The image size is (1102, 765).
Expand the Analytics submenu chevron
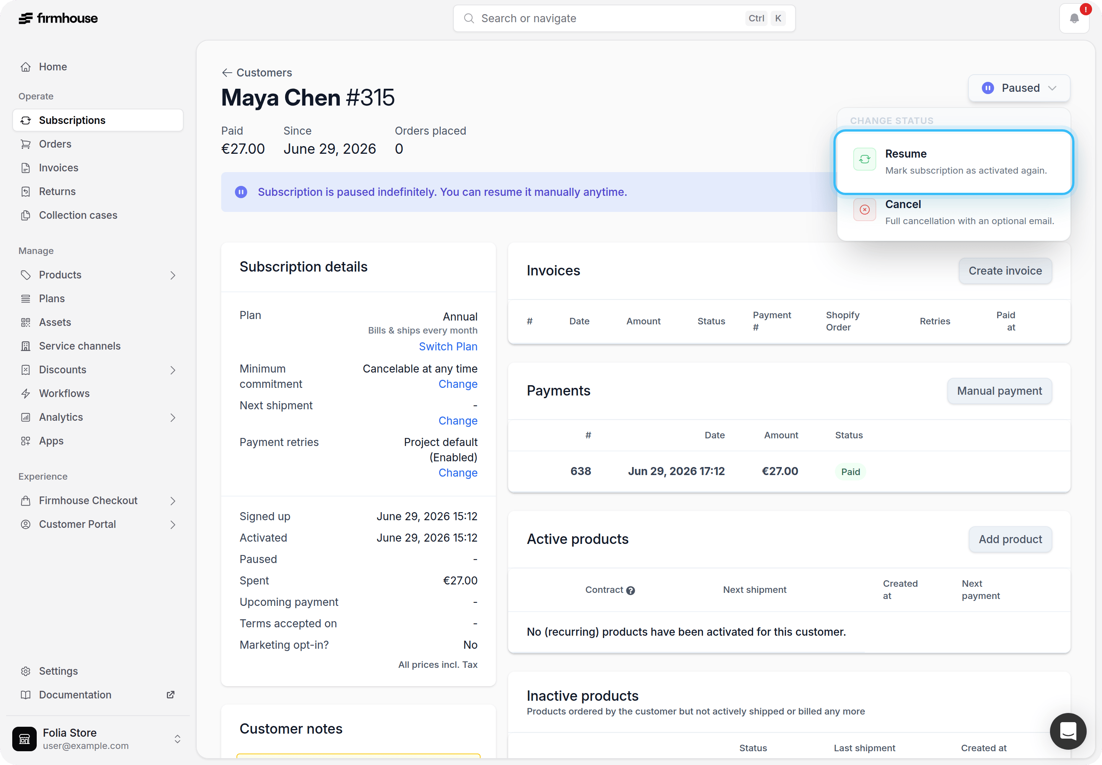[x=173, y=417]
